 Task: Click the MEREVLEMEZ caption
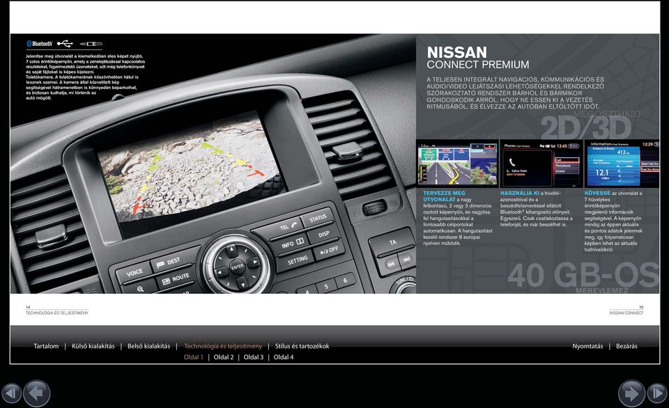(x=601, y=290)
